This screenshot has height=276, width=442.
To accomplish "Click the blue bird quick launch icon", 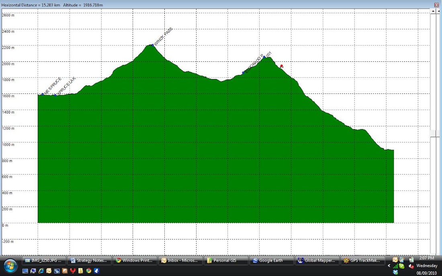I will pyautogui.click(x=97, y=271).
